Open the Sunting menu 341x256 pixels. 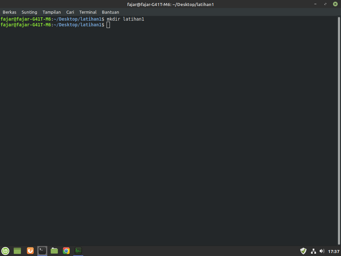coord(29,12)
